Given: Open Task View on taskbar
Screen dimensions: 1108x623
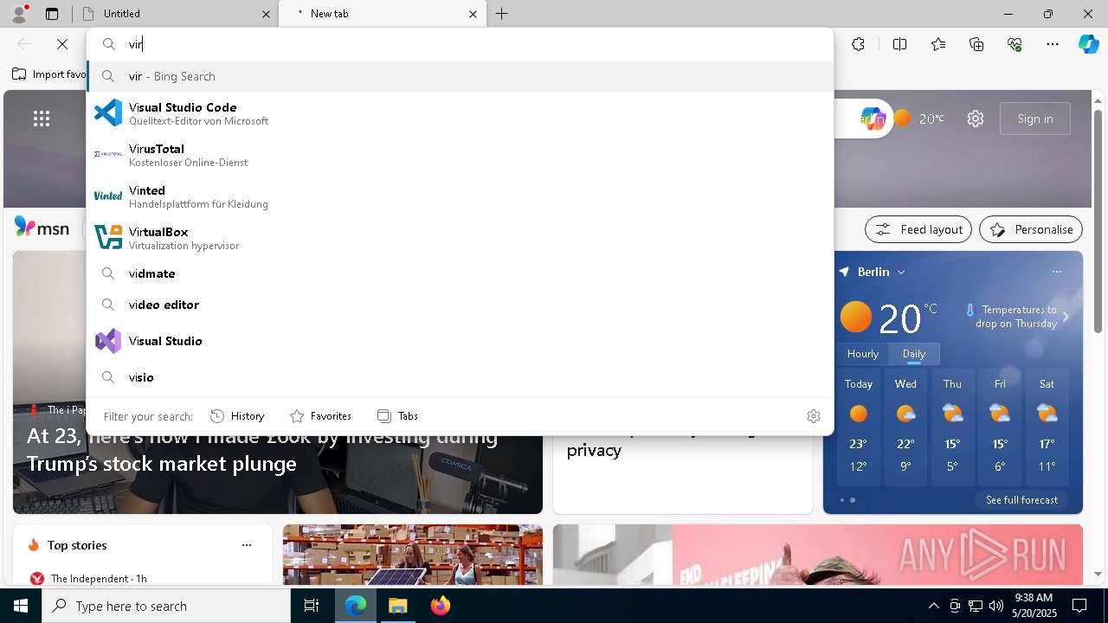Looking at the screenshot, I should [312, 606].
